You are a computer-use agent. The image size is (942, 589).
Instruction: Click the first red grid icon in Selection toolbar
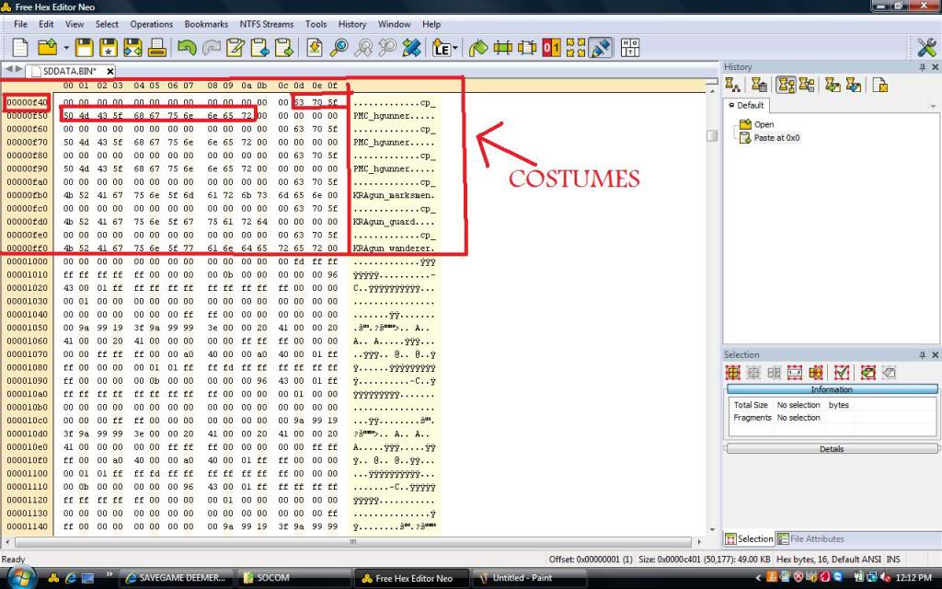click(x=733, y=373)
